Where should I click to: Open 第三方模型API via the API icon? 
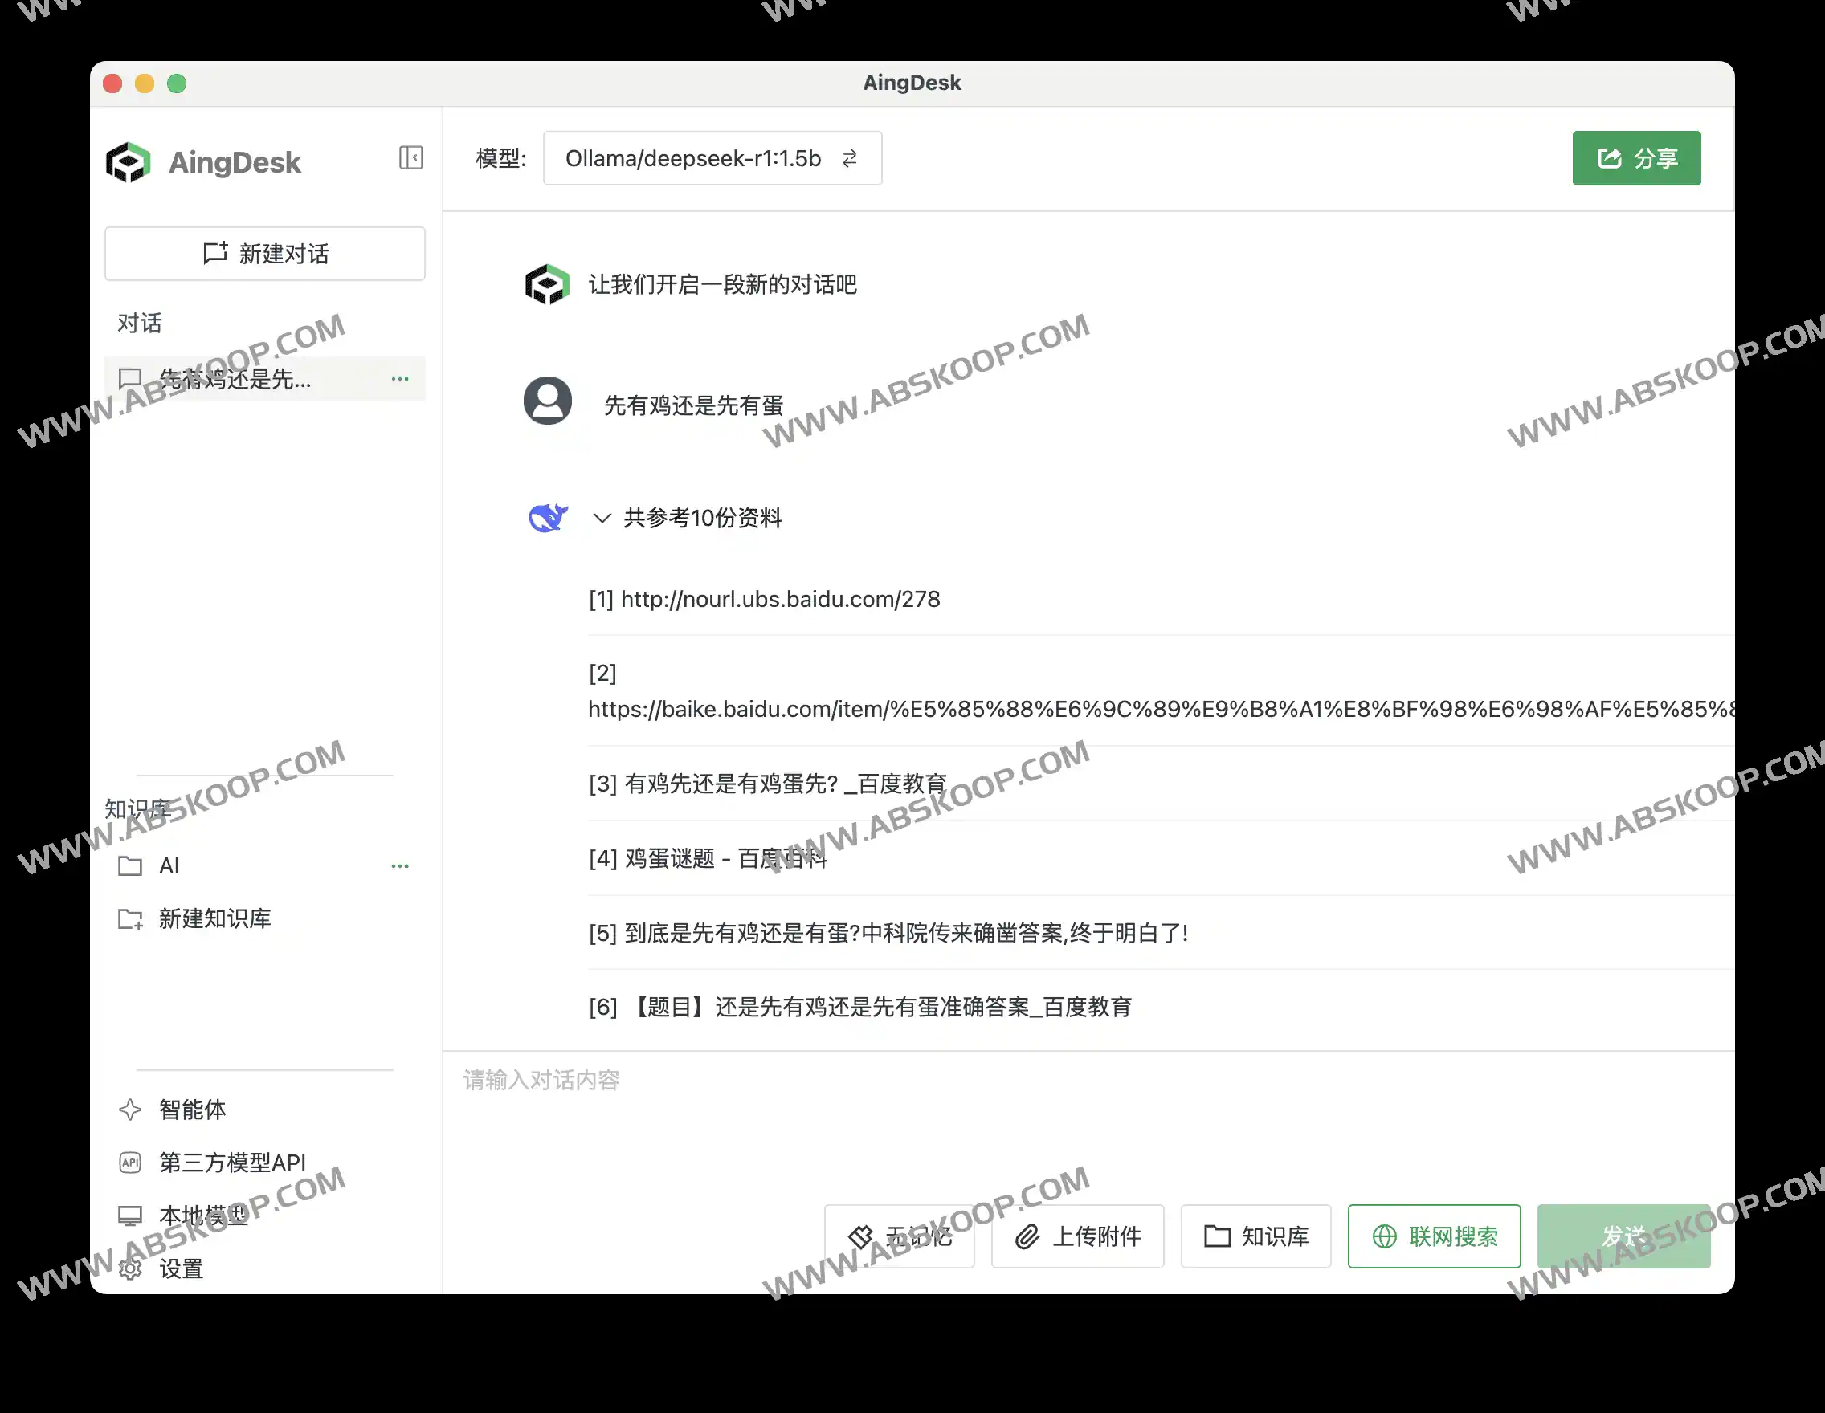click(131, 1163)
